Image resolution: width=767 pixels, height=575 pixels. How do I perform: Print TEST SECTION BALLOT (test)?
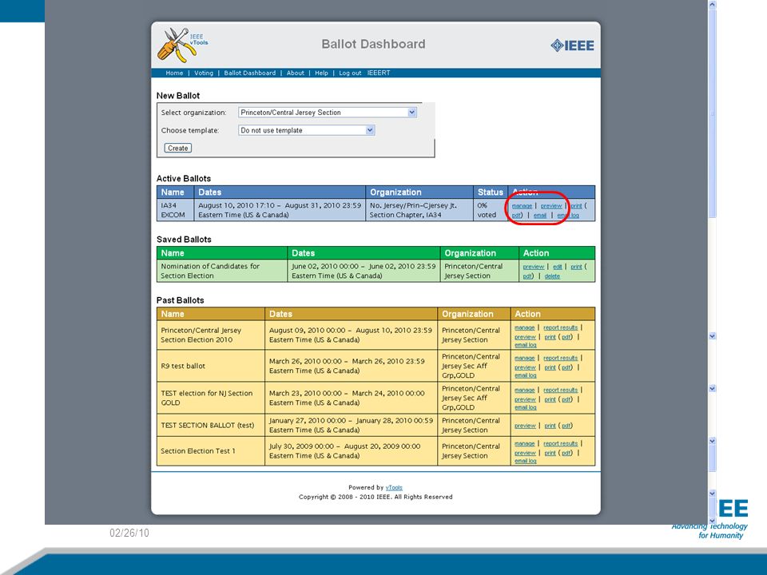tap(550, 426)
